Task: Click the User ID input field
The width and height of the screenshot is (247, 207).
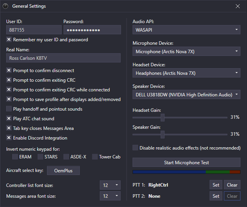Action: click(34, 30)
